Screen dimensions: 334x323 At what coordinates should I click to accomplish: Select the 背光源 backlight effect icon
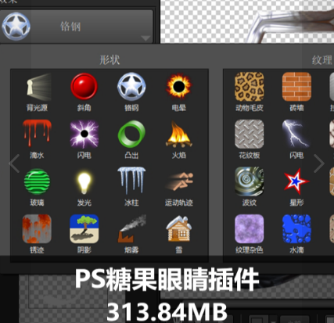coord(37,88)
